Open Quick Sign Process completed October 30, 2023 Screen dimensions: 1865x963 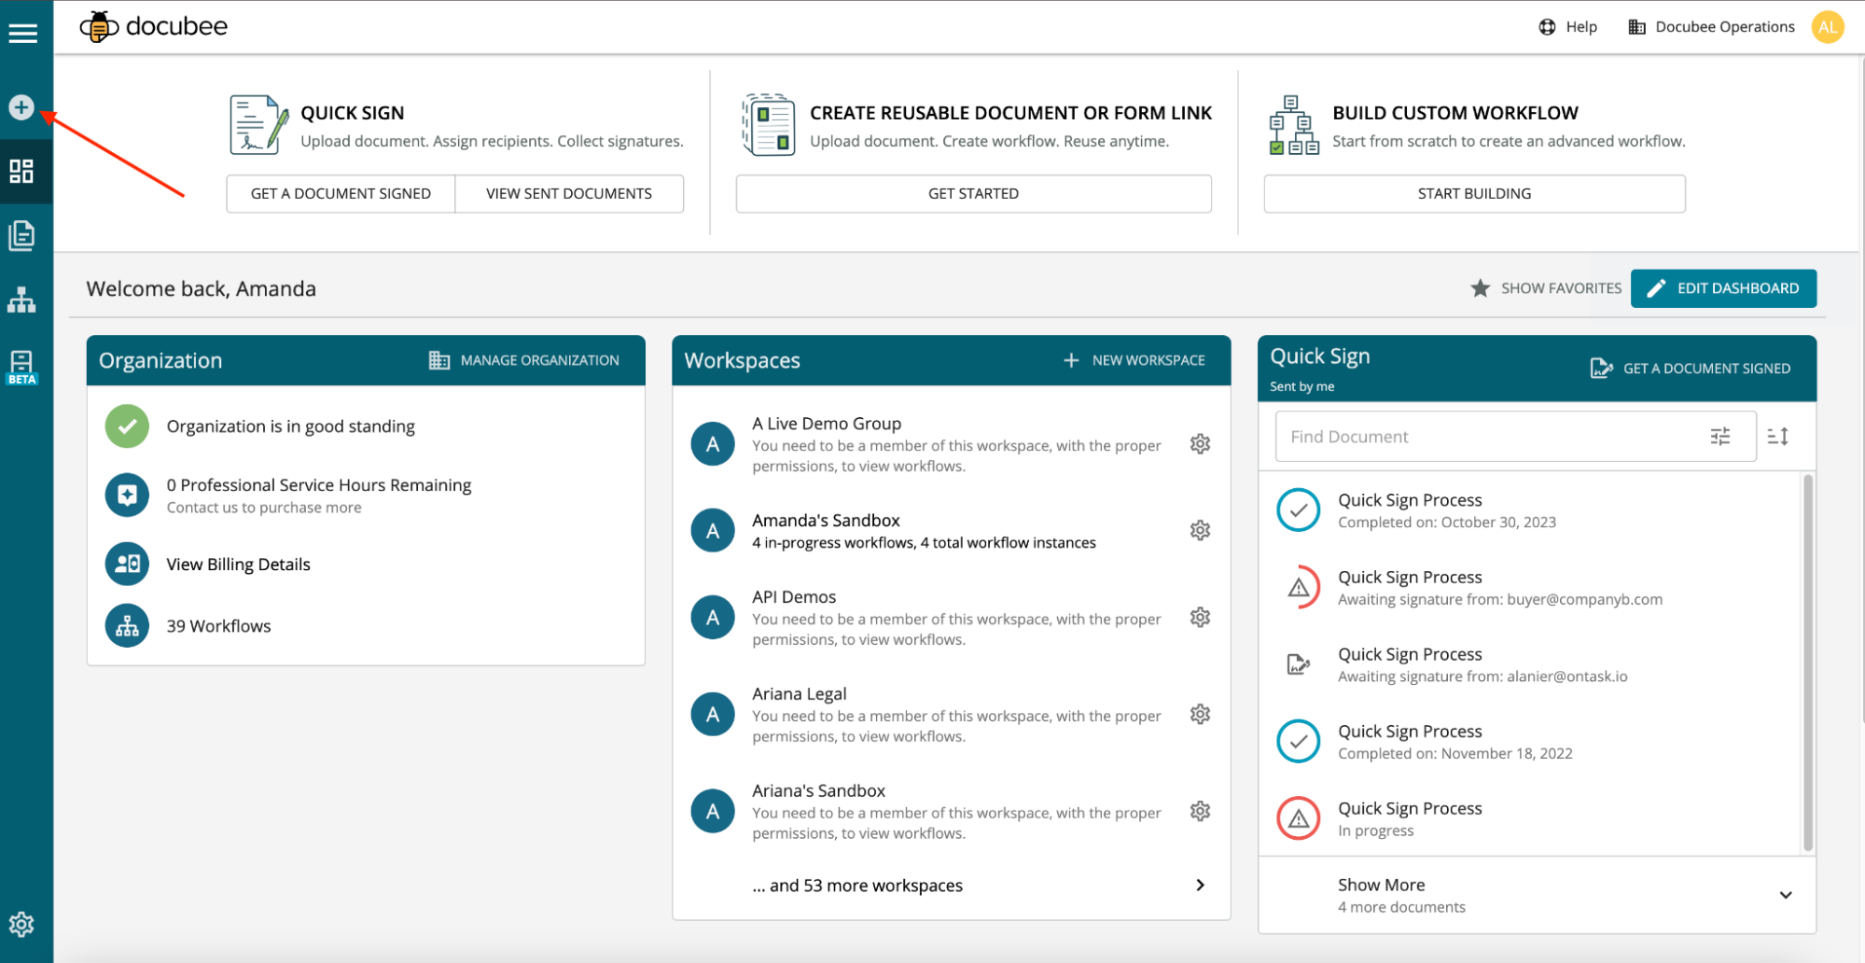[x=1530, y=510]
